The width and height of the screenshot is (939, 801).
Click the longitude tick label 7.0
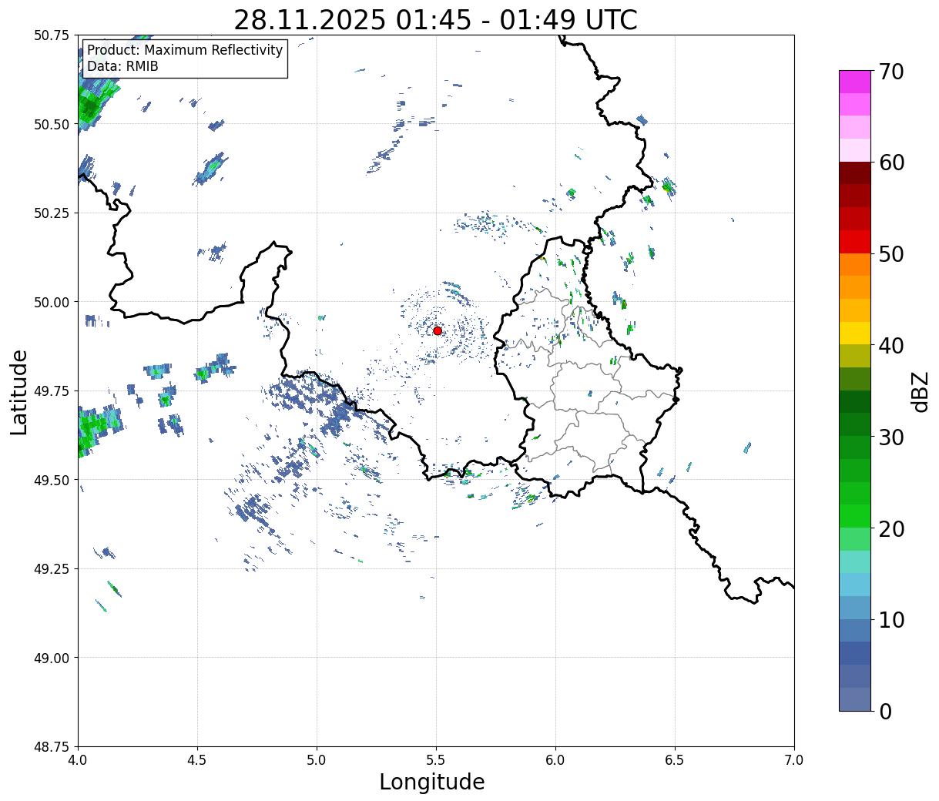click(x=794, y=760)
